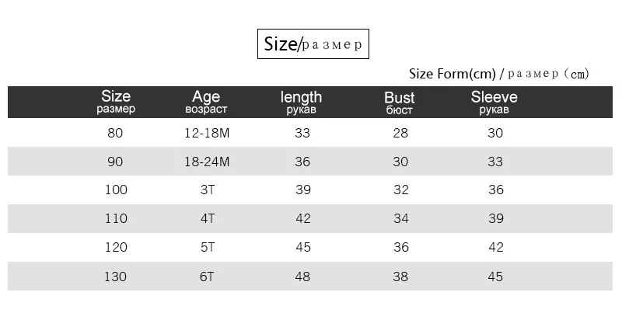Click the 18-24M age cell
This screenshot has height=334, width=622.
[207, 162]
